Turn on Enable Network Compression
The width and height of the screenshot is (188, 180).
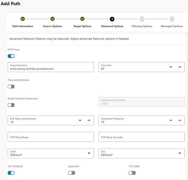click(x=11, y=105)
